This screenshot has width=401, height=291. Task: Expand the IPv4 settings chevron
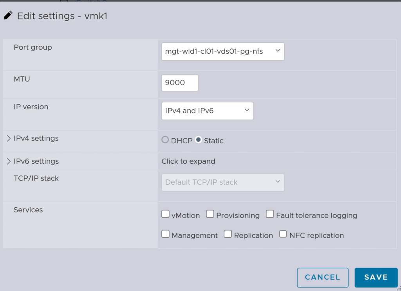click(9, 138)
